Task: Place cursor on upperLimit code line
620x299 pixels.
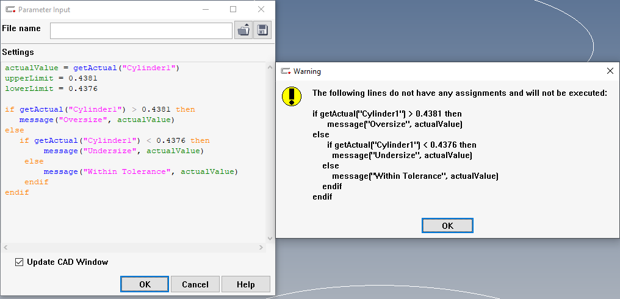Action: pyautogui.click(x=51, y=78)
